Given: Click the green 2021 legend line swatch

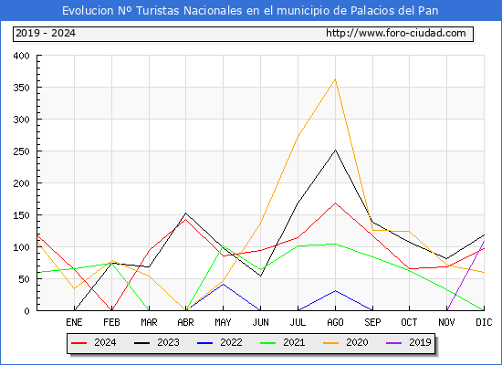Looking at the screenshot, I should pyautogui.click(x=268, y=343).
